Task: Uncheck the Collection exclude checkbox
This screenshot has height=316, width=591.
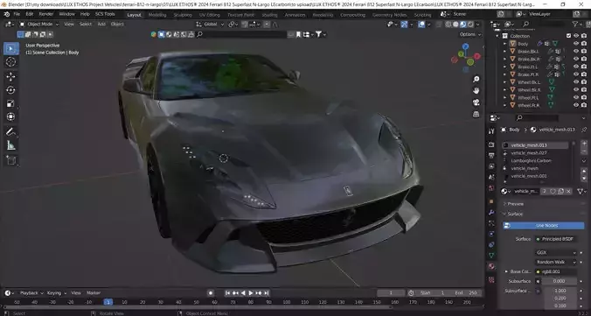Action: coord(568,36)
